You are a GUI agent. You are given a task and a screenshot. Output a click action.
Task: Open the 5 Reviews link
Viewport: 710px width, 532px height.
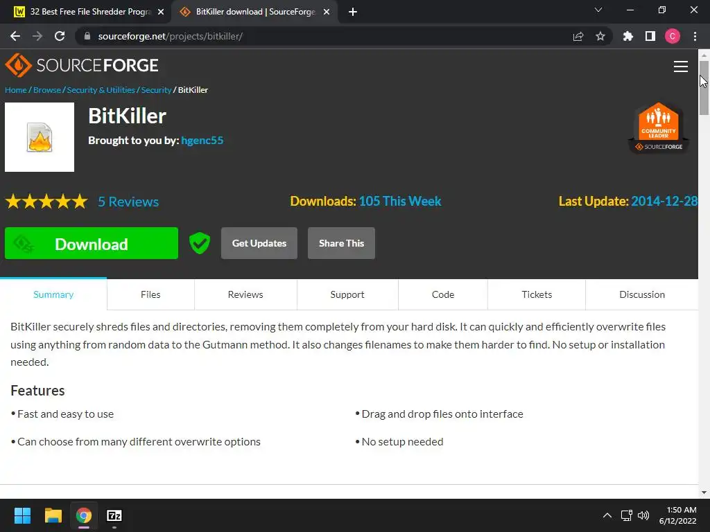[x=128, y=202]
